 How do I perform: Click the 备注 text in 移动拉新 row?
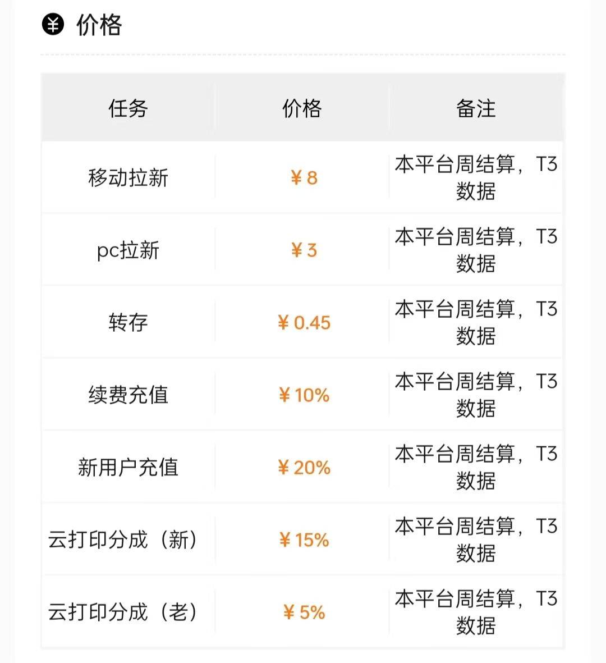pos(476,177)
